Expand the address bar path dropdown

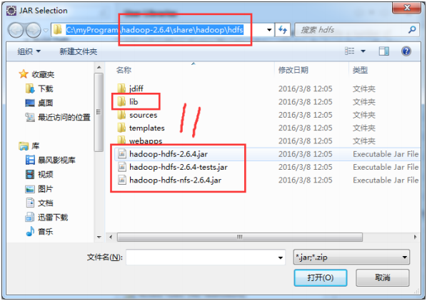tap(269, 30)
